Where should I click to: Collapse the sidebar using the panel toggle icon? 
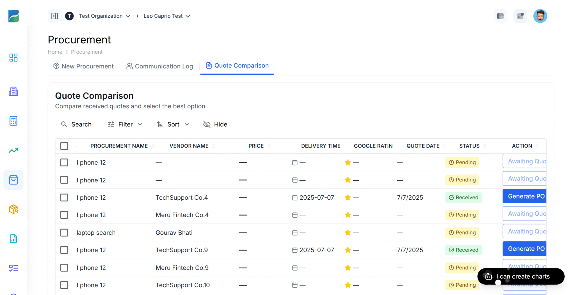pyautogui.click(x=54, y=16)
